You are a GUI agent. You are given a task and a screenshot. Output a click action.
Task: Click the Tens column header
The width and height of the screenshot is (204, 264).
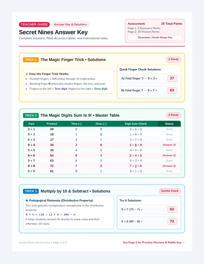click(76, 124)
